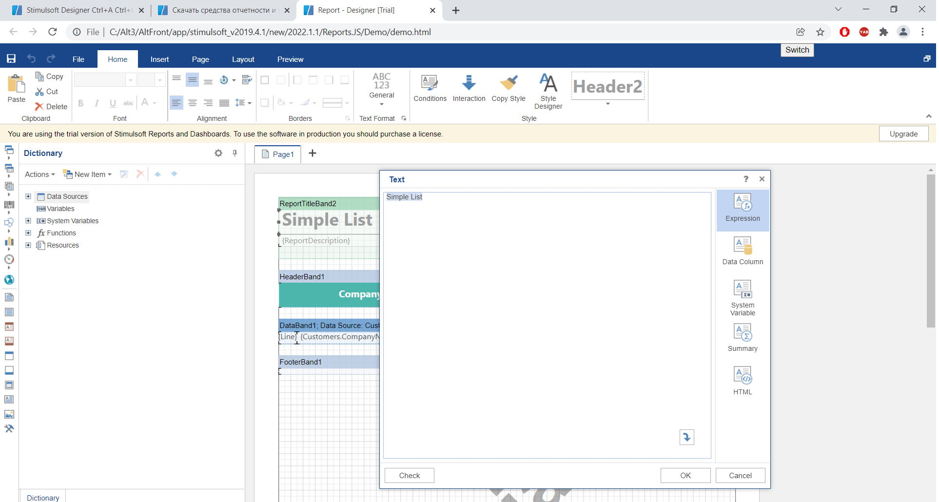This screenshot has width=939, height=502.
Task: Toggle Bold formatting
Action: click(x=81, y=103)
